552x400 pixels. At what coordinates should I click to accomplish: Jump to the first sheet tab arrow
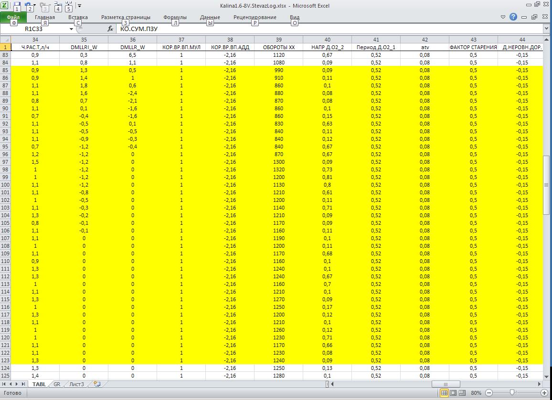pos(4,384)
